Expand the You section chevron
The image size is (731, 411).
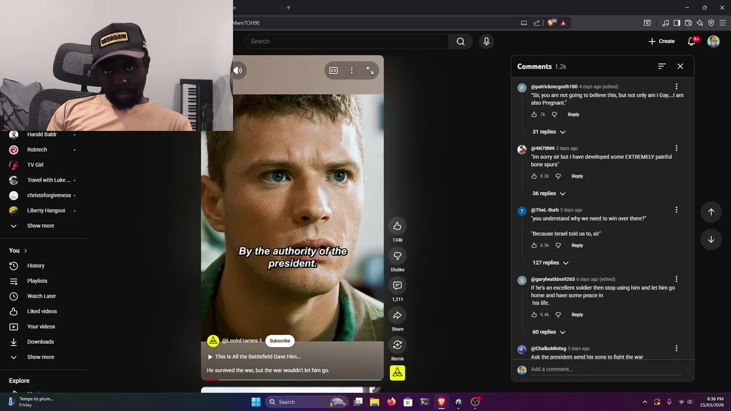pyautogui.click(x=26, y=251)
